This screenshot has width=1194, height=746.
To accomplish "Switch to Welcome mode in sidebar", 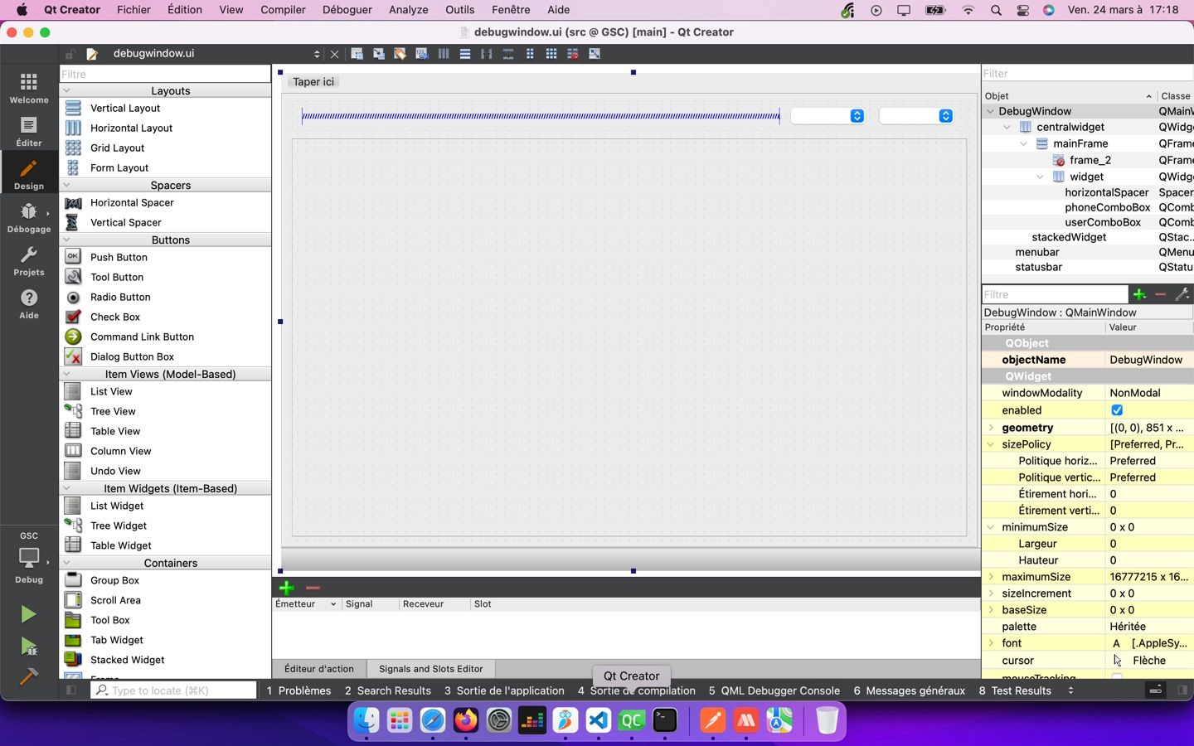I will (x=29, y=88).
